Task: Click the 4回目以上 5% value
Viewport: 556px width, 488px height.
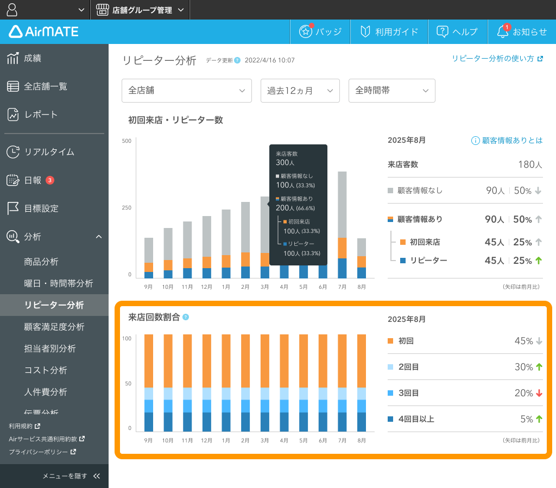Action: pyautogui.click(x=527, y=419)
